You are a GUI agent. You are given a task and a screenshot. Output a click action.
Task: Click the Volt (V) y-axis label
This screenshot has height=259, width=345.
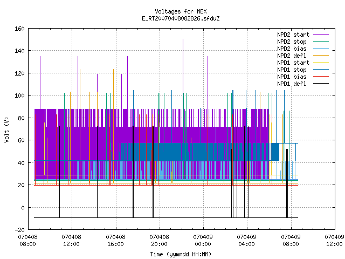click(6, 129)
